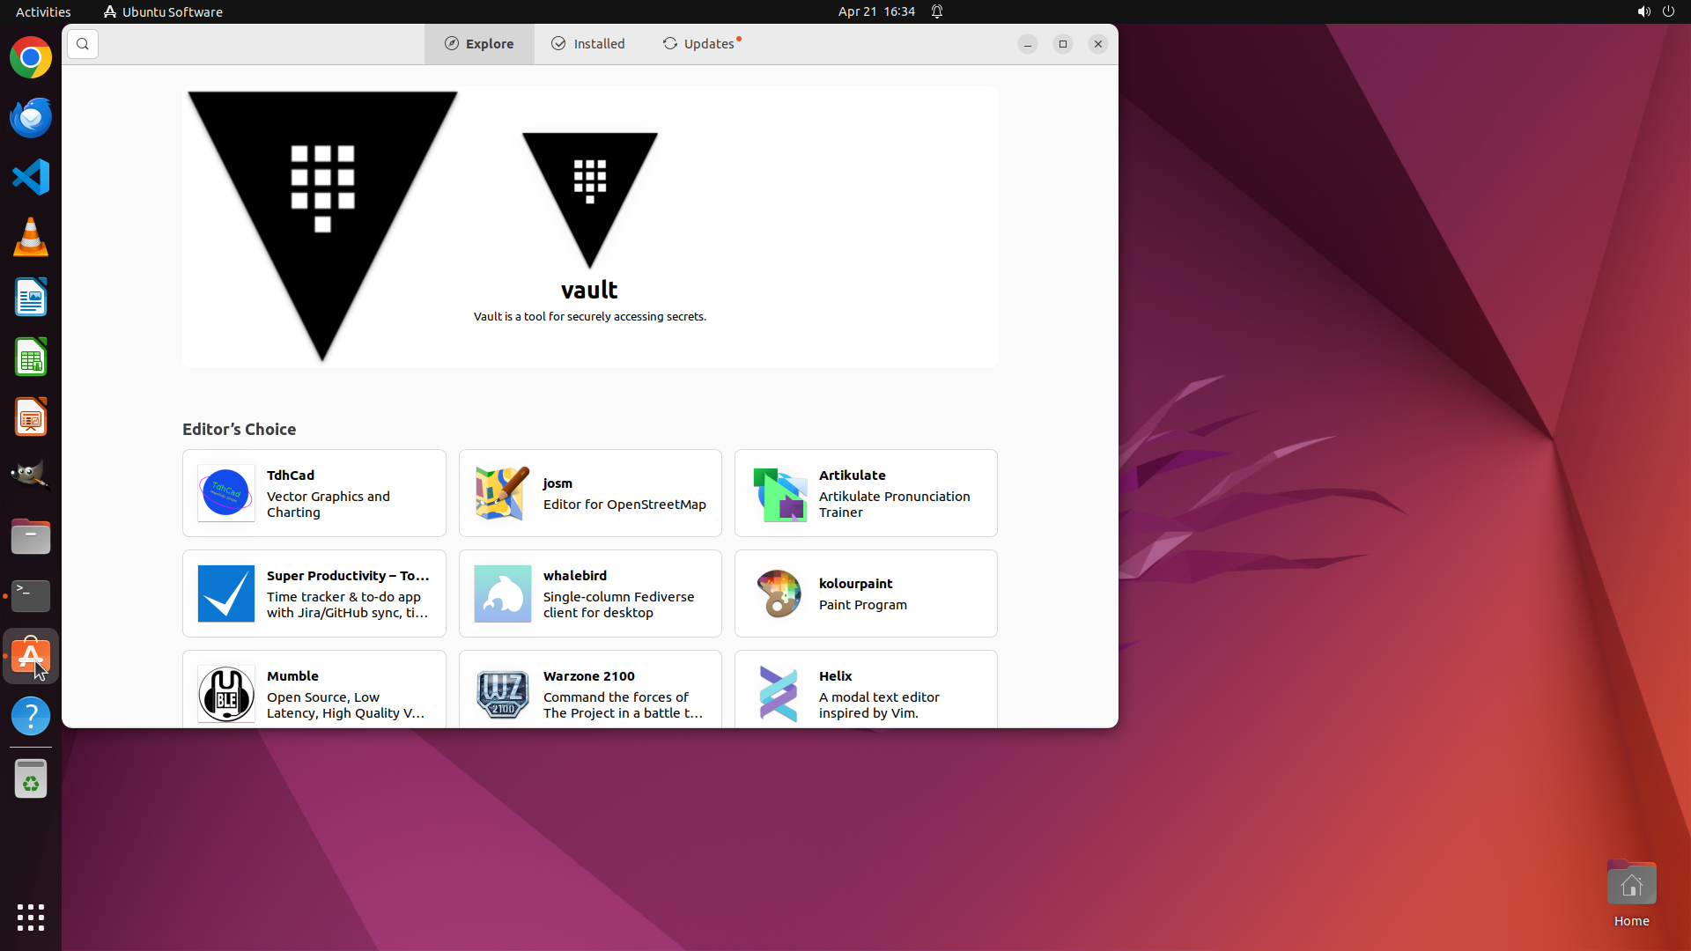The height and width of the screenshot is (951, 1691).
Task: Open the vault featured banner
Action: tap(589, 226)
